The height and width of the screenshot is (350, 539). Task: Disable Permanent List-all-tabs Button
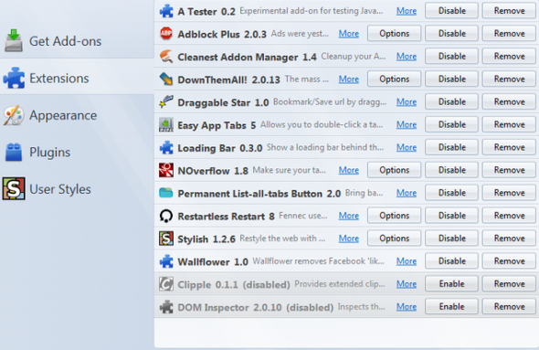pos(451,193)
